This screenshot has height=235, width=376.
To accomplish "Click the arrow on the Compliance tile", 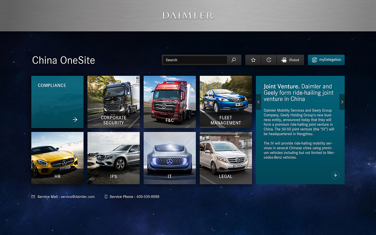I will [75, 120].
